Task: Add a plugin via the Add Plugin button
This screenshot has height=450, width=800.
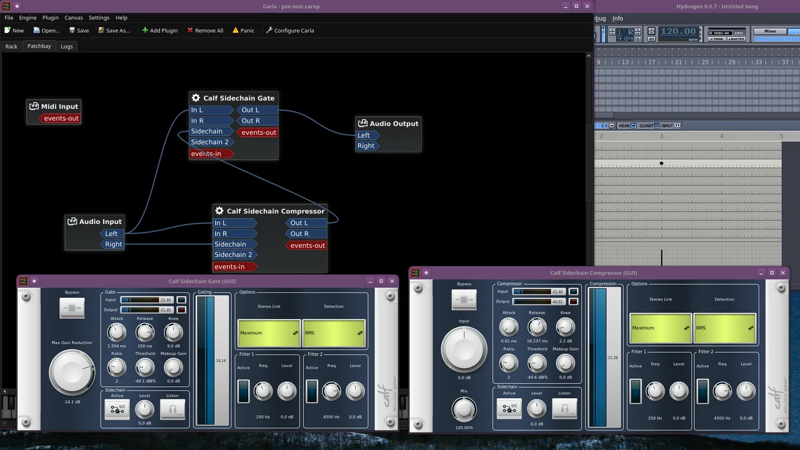Action: [159, 30]
